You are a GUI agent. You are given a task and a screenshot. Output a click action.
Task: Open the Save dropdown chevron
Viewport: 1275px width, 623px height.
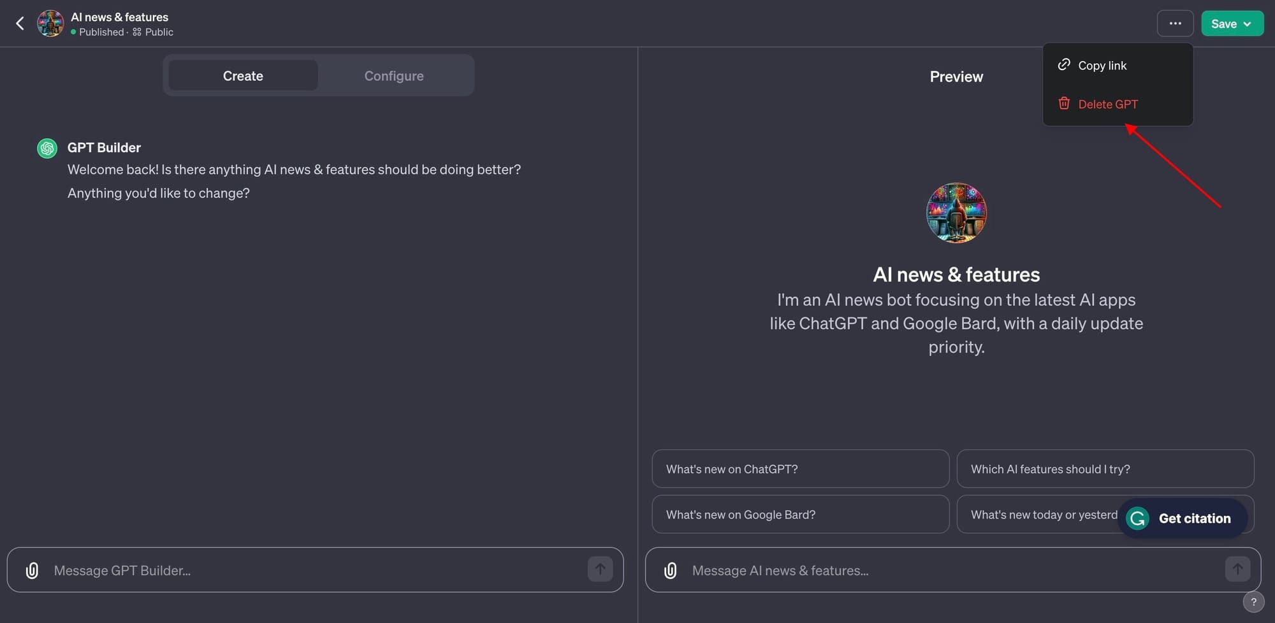(1248, 23)
